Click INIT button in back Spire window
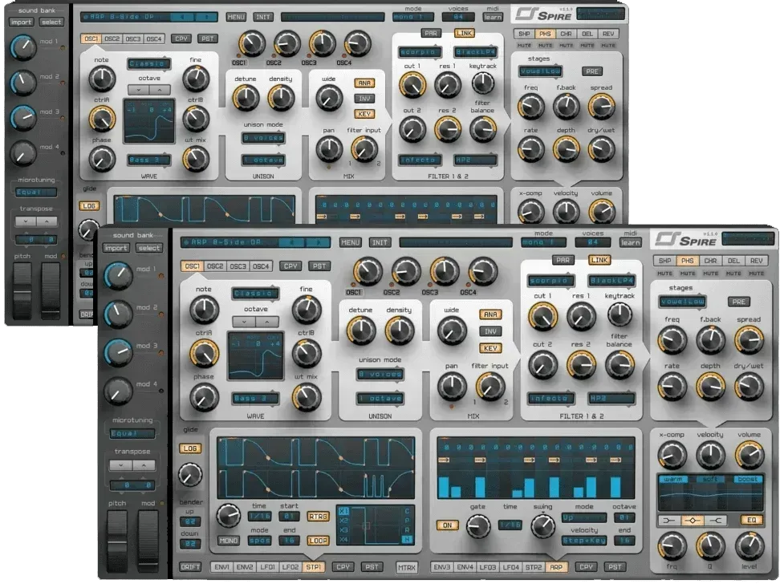This screenshot has width=780, height=584. coord(263,17)
